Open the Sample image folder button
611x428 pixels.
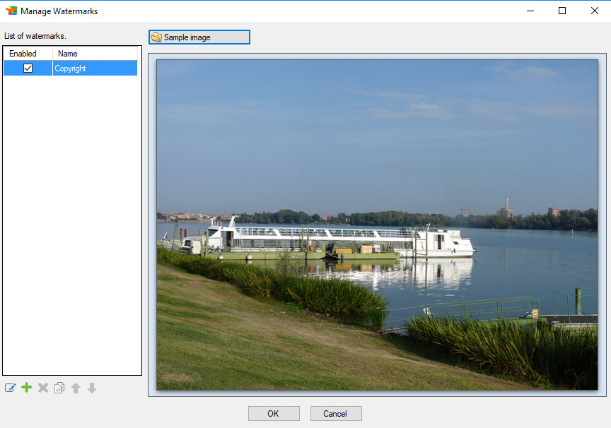tap(199, 37)
